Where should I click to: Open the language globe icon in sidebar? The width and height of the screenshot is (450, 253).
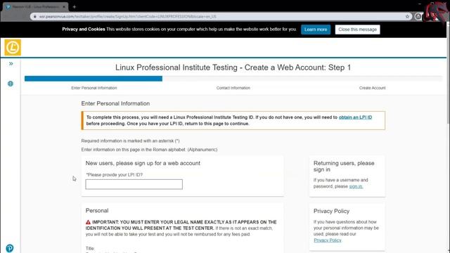pos(11,84)
